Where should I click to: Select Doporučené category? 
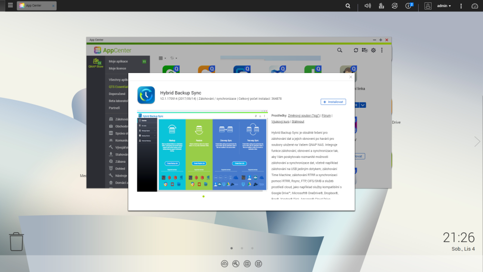point(117,94)
